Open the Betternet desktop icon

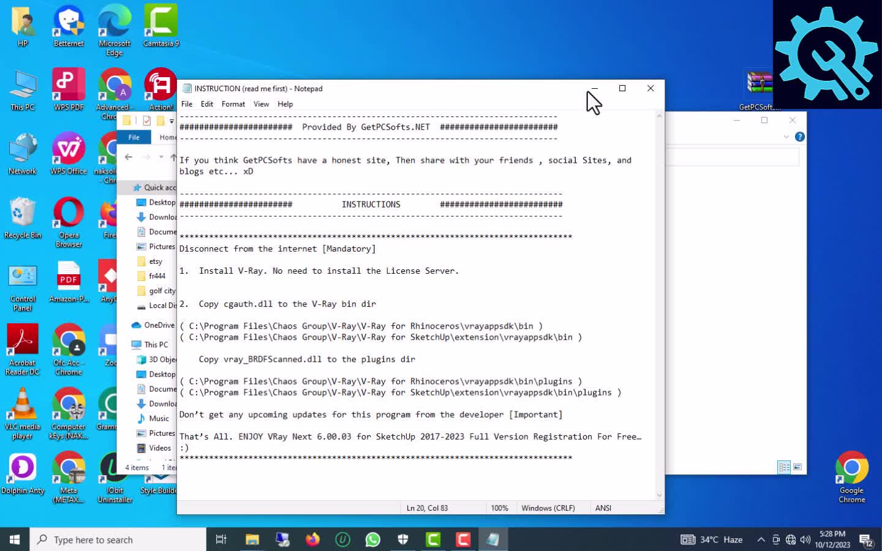(x=69, y=26)
